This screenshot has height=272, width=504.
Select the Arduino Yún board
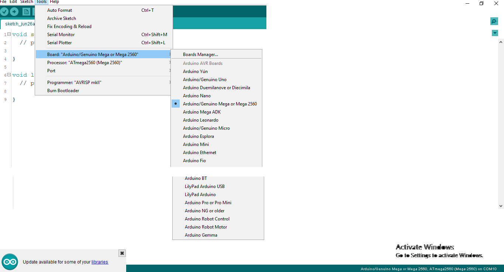tap(217, 72)
